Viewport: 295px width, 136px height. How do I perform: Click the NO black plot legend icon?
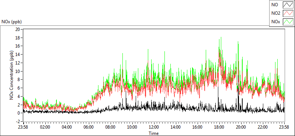click(288, 5)
